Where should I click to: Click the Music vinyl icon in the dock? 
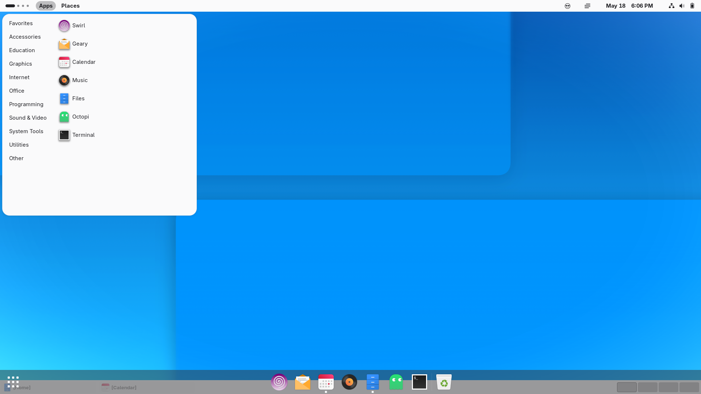pos(349,382)
